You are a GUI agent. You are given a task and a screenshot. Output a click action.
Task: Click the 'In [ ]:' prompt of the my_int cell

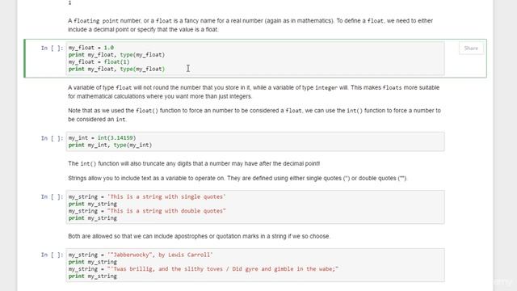(x=52, y=138)
